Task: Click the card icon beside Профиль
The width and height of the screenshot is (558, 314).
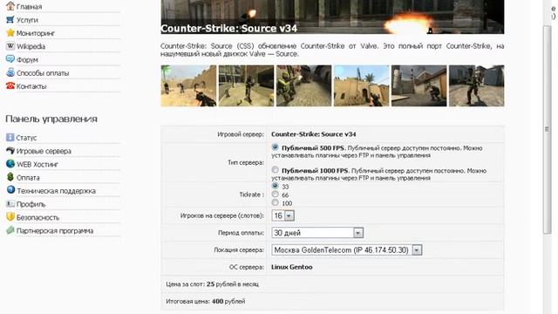Action: (10, 203)
